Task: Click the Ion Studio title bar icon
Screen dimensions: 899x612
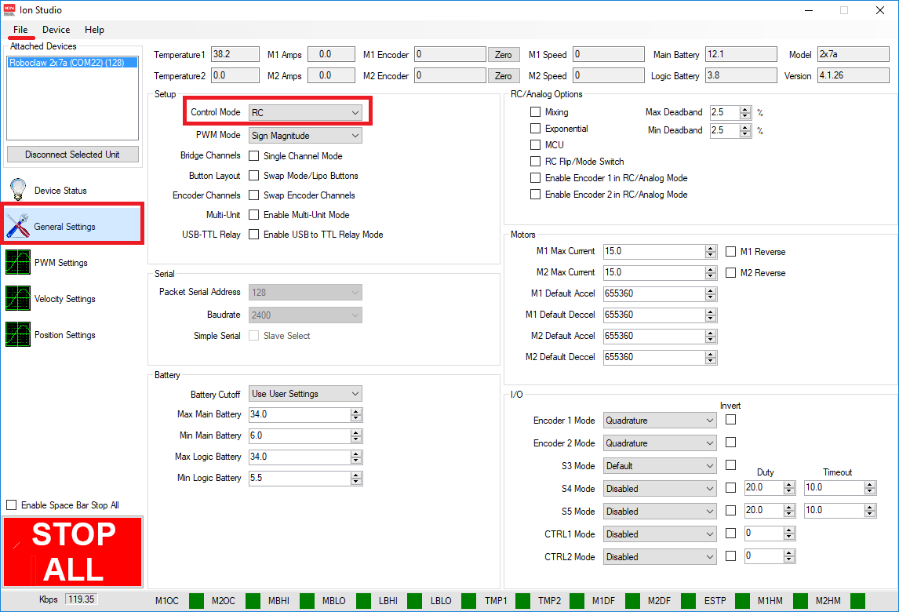Action: 9,10
